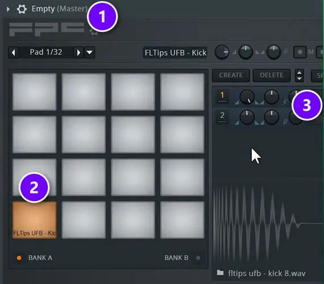Click the top row tuning fork icon
Image resolution: width=324 pixels, height=284 pixels.
(285, 52)
